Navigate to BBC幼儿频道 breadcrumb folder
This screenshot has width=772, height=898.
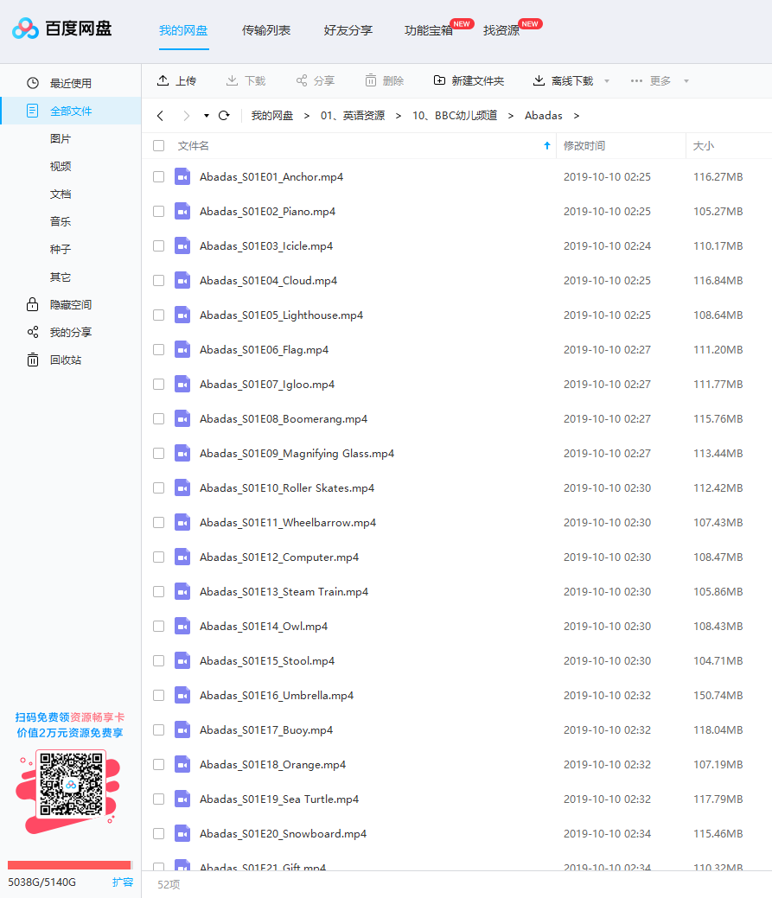455,116
